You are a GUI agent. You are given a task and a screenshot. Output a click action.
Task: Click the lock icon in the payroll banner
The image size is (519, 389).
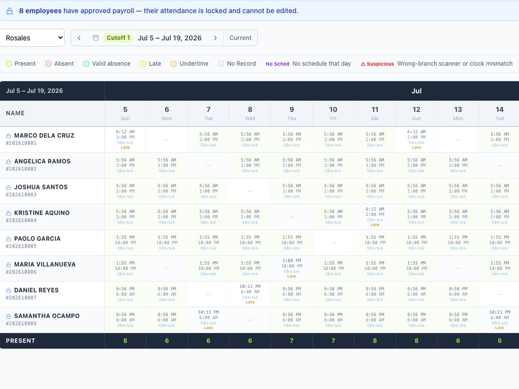9,11
